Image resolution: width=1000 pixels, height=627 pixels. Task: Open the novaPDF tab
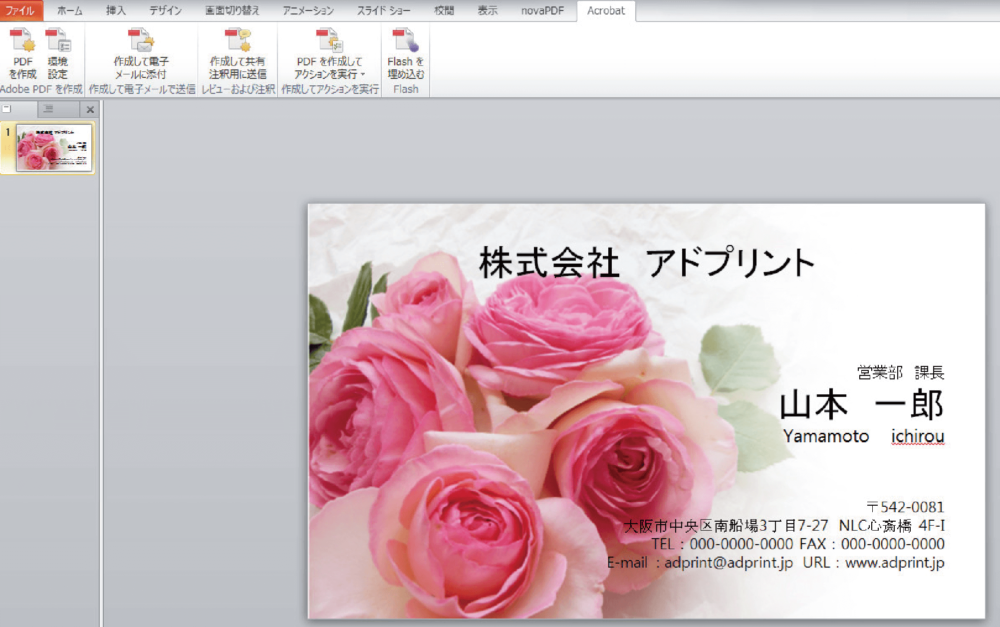tap(542, 10)
